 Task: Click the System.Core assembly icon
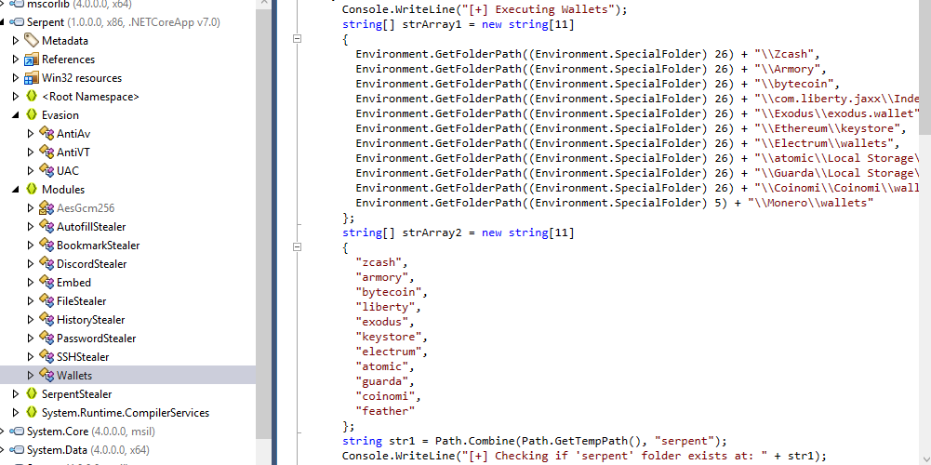tap(17, 431)
